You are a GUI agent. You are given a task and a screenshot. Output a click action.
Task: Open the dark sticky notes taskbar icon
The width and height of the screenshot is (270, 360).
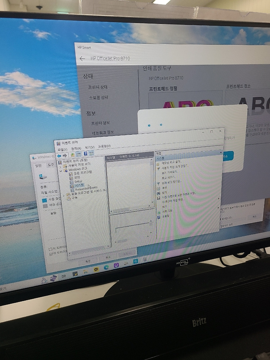click(x=75, y=274)
